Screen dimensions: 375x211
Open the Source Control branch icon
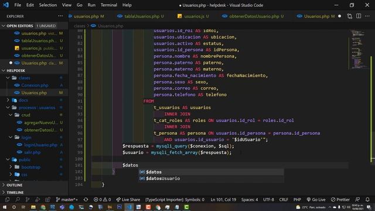(28, 199)
